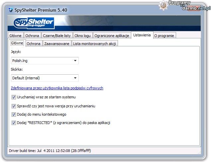Open the Język language dropdown
The height and width of the screenshot is (162, 211).
(45, 61)
